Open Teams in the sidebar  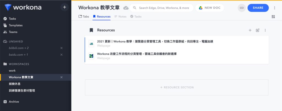click(x=13, y=32)
